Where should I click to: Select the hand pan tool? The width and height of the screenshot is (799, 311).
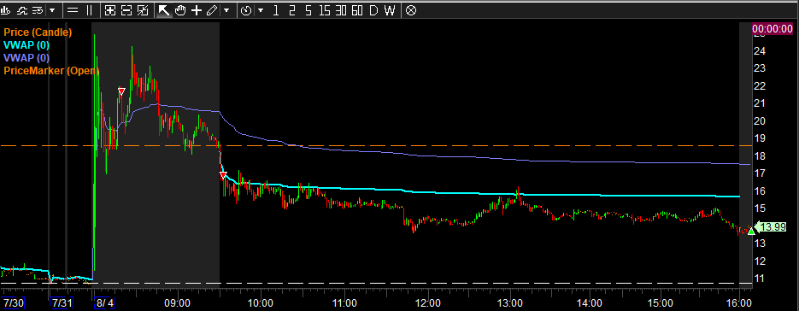point(179,10)
